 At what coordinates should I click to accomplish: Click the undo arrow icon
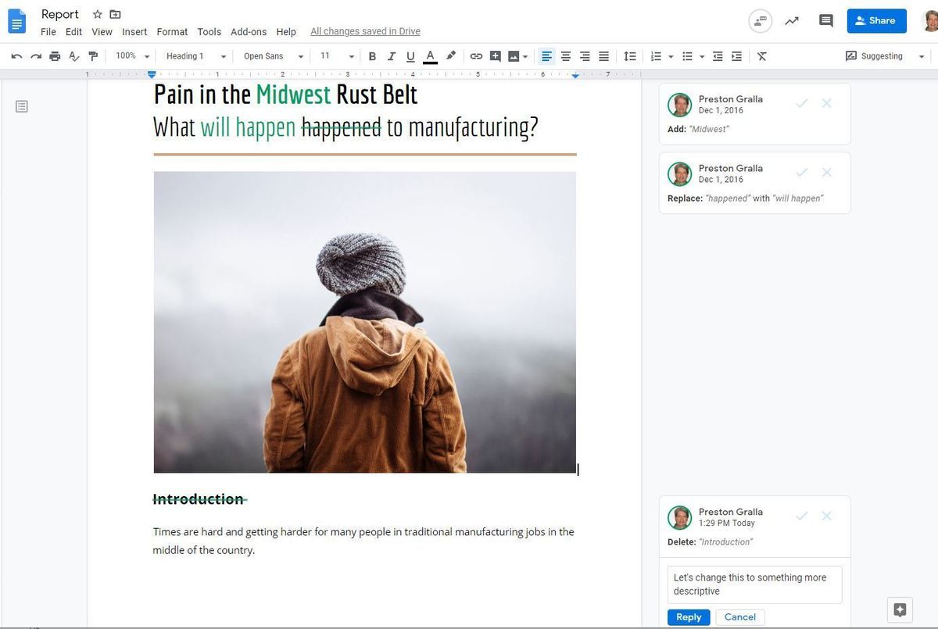click(16, 56)
